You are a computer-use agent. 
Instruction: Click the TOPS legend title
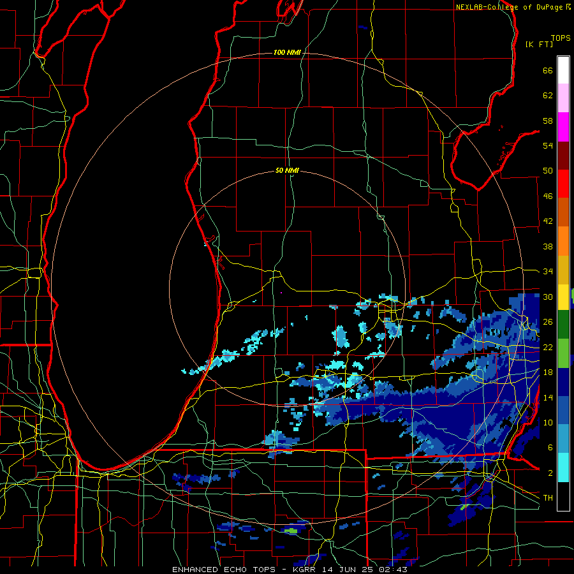click(x=561, y=38)
